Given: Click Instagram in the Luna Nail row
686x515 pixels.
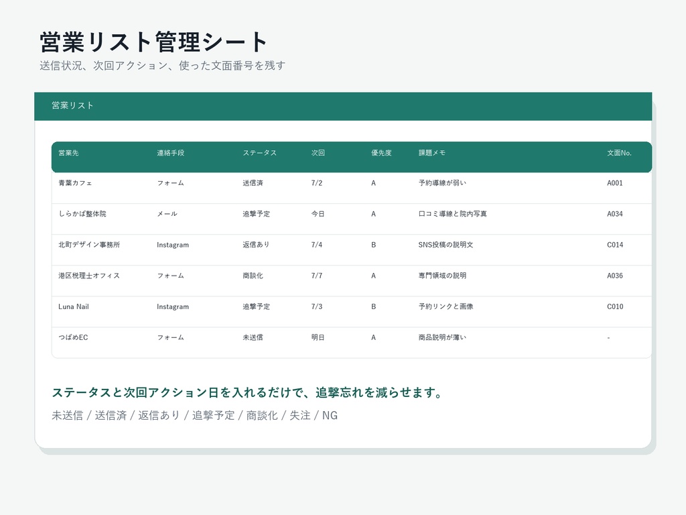Looking at the screenshot, I should [173, 306].
